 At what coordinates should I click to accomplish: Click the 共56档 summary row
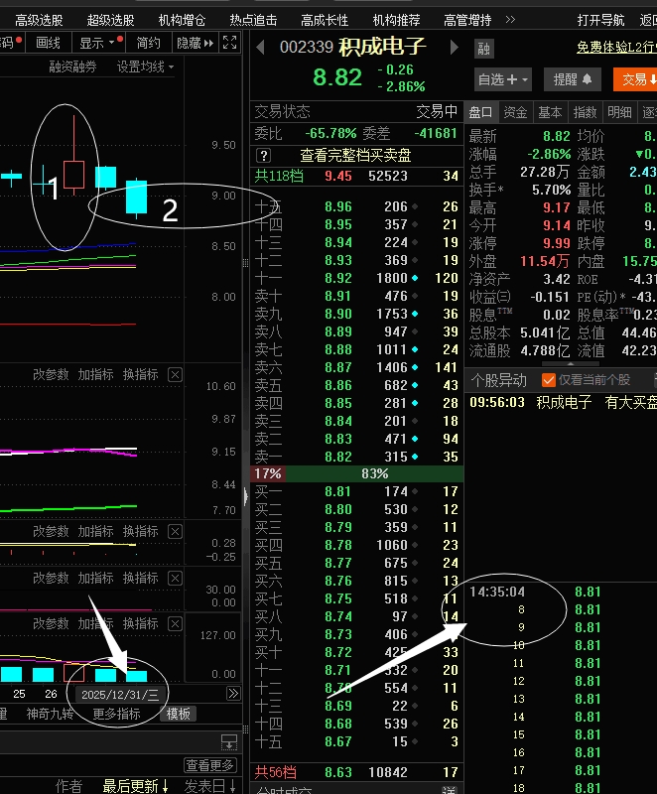pyautogui.click(x=357, y=772)
